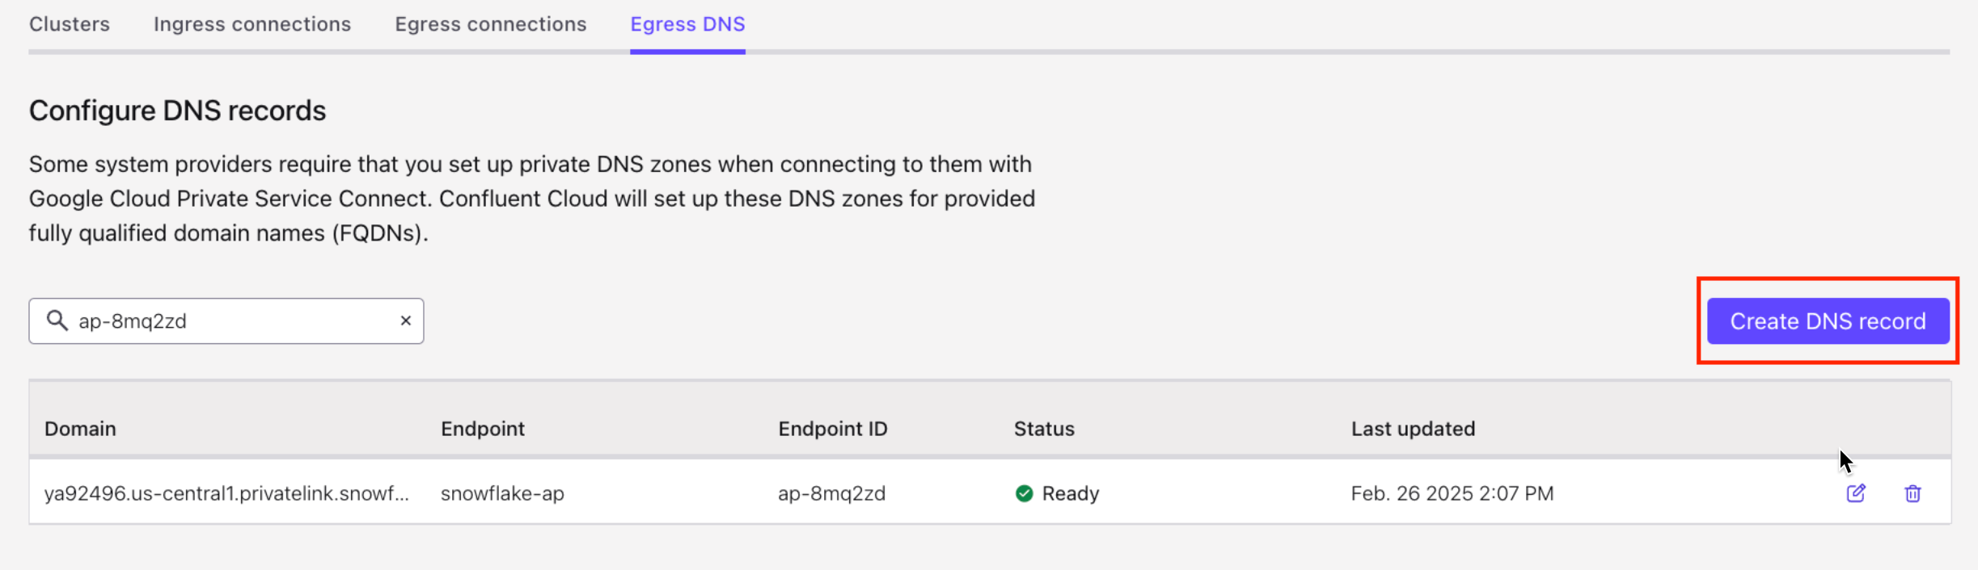
Task: Click inside the search input field
Action: [x=202, y=321]
